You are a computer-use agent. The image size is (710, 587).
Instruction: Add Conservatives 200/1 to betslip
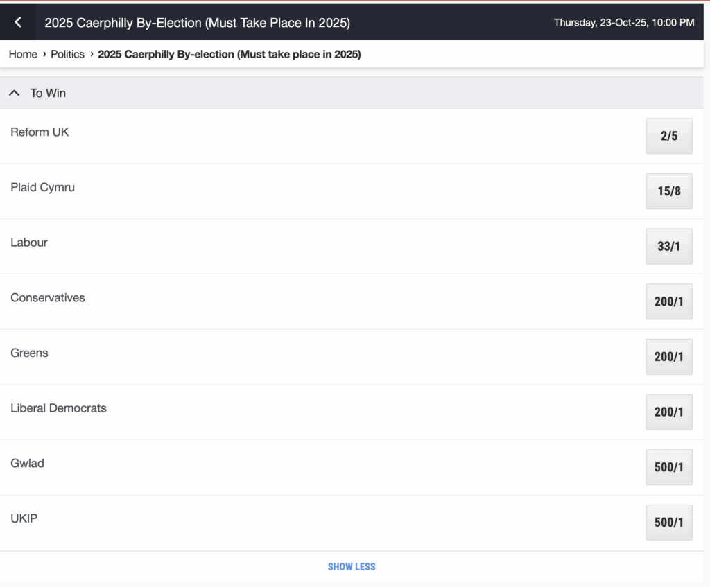pos(668,301)
